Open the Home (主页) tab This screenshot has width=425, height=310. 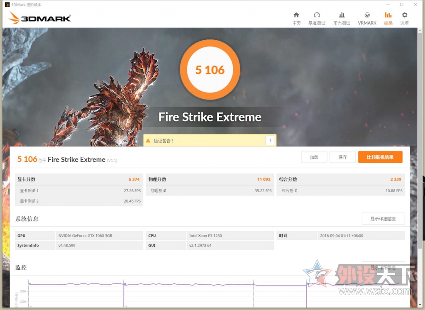point(296,19)
